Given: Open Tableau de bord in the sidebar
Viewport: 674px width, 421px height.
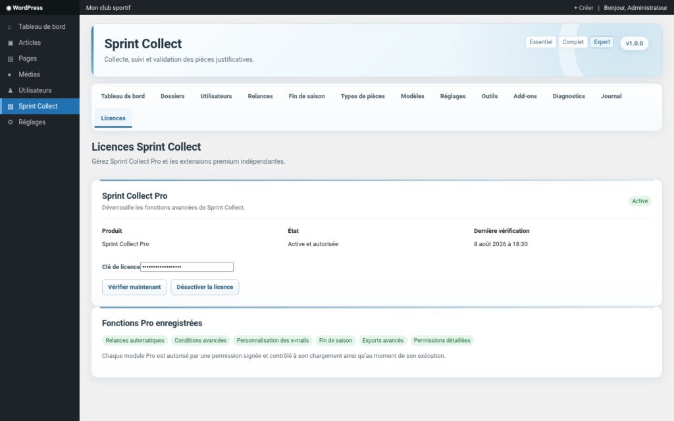Looking at the screenshot, I should point(39,26).
